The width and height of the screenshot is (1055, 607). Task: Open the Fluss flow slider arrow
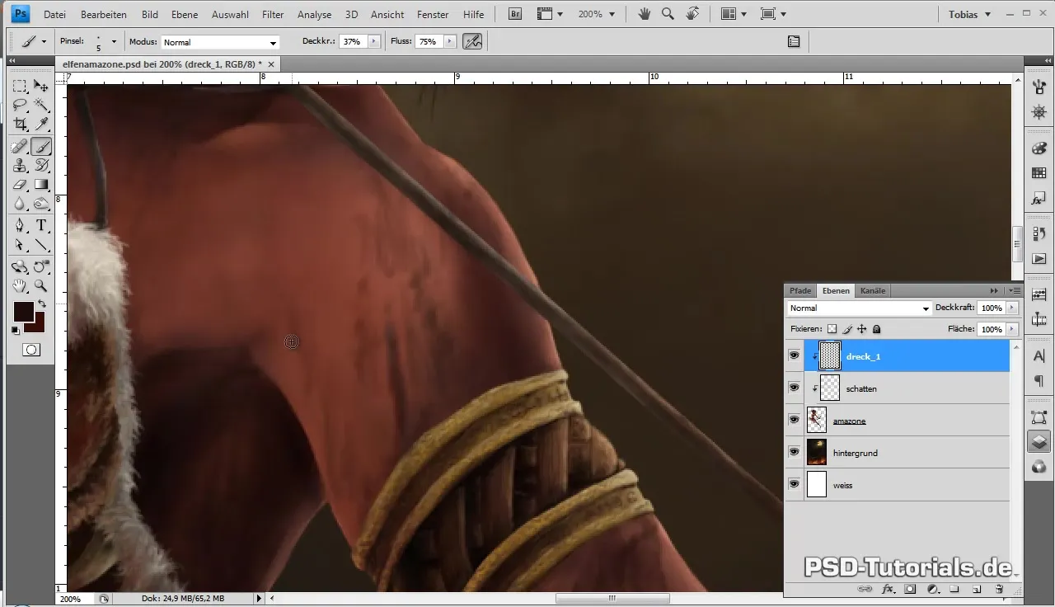point(449,41)
